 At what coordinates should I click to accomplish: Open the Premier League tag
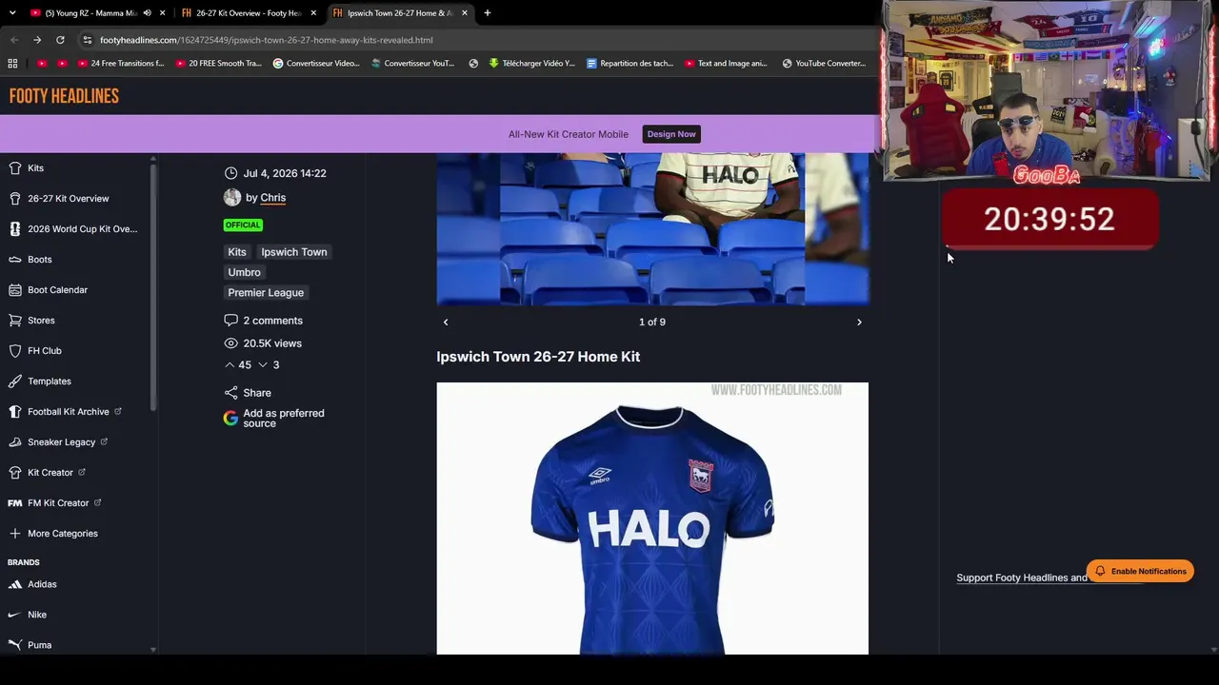pos(266,293)
